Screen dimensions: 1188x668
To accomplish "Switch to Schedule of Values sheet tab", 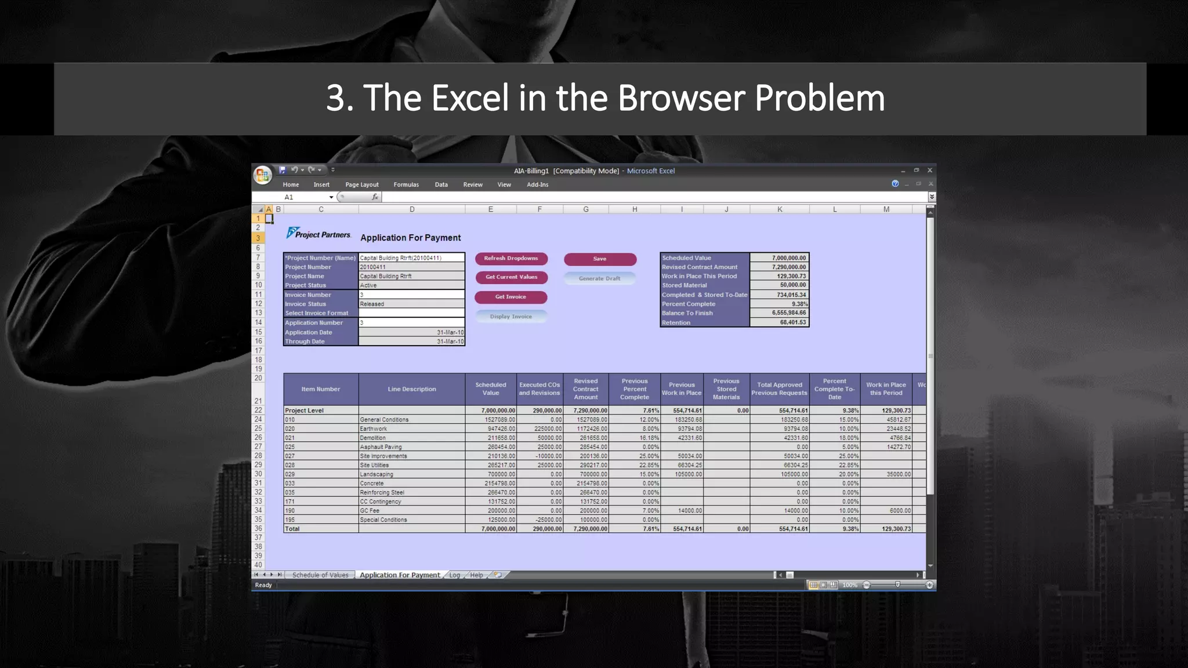I will click(320, 575).
